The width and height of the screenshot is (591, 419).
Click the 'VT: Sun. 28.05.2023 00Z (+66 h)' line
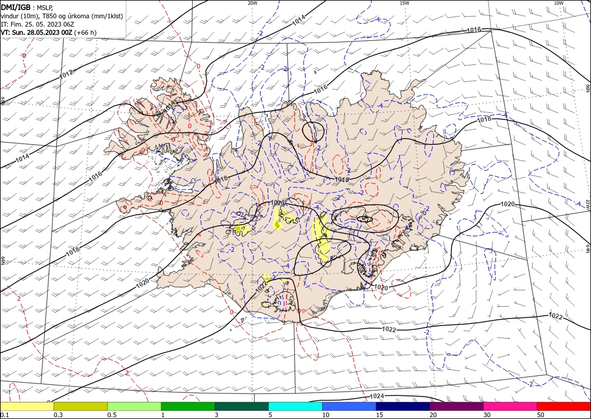[x=48, y=33]
